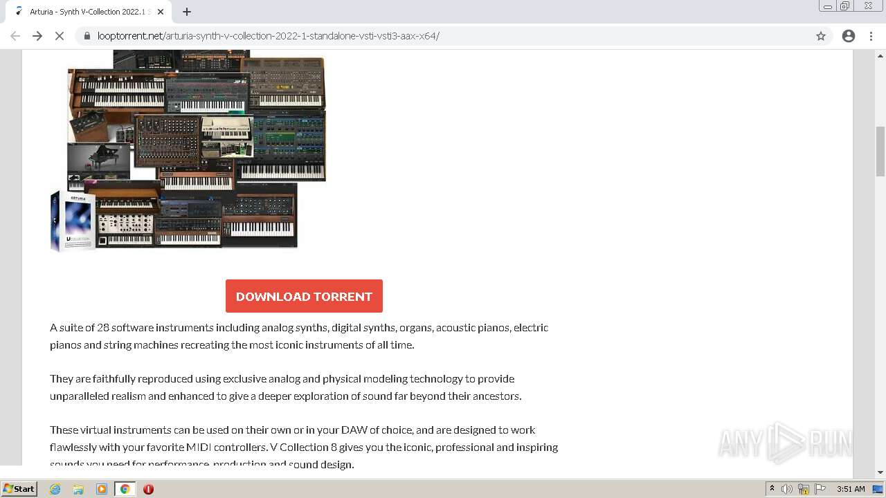This screenshot has width=886, height=498.
Task: Select the Arturia Synth V-Collection tab
Action: pos(87,12)
